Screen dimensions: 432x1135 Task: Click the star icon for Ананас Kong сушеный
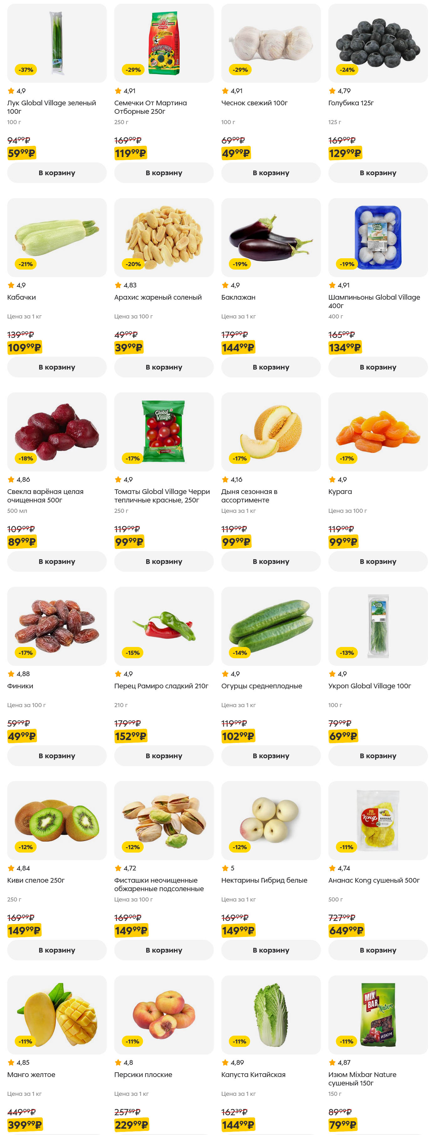point(332,868)
